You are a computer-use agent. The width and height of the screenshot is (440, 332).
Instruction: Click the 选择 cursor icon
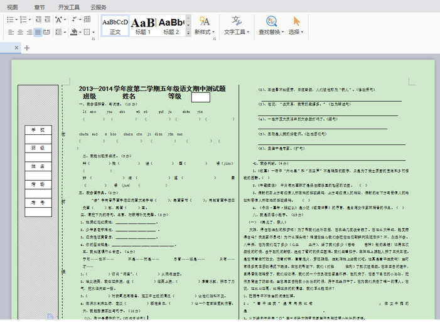pyautogui.click(x=296, y=21)
